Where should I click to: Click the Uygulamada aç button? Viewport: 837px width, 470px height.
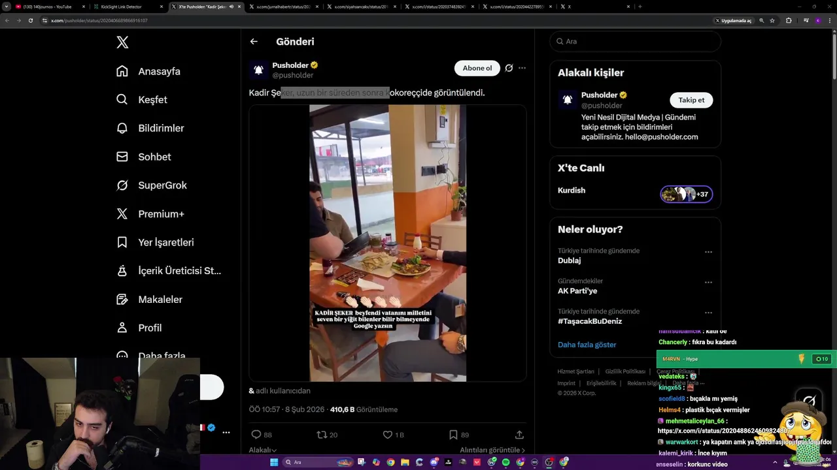pyautogui.click(x=734, y=20)
